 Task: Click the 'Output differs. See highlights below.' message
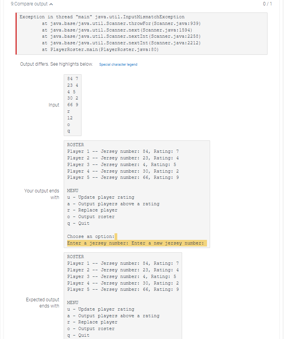(x=56, y=64)
